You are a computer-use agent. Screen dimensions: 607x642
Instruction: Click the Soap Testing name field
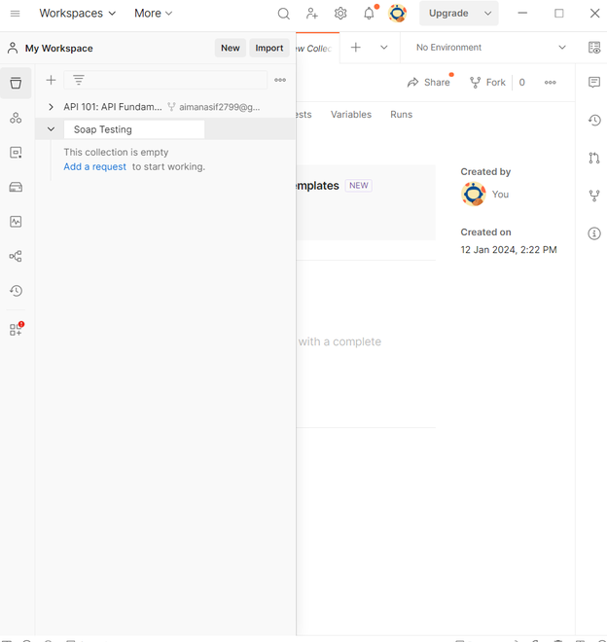[134, 129]
